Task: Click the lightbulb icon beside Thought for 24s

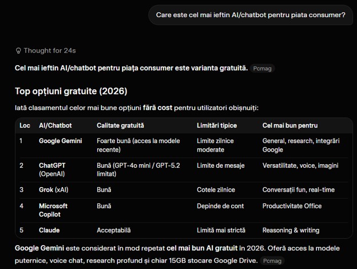Action: coord(18,50)
